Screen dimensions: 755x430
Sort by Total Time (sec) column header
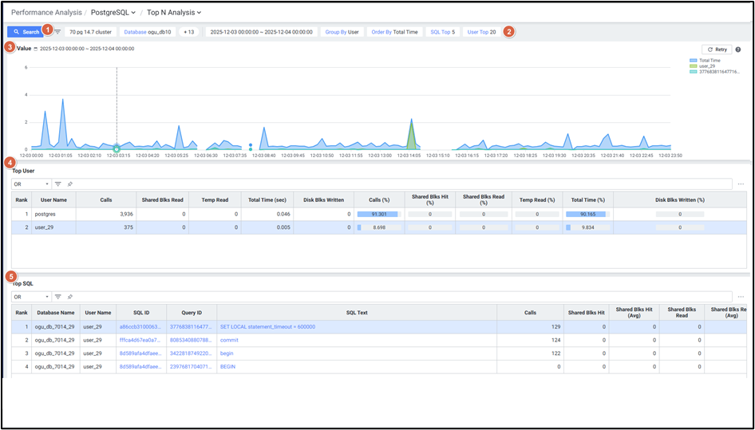coord(267,199)
